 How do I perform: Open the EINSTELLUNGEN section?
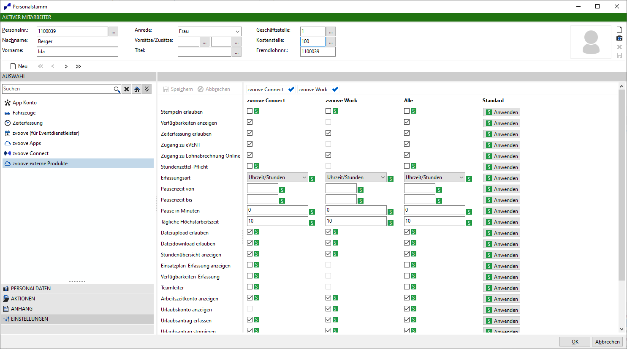point(77,319)
